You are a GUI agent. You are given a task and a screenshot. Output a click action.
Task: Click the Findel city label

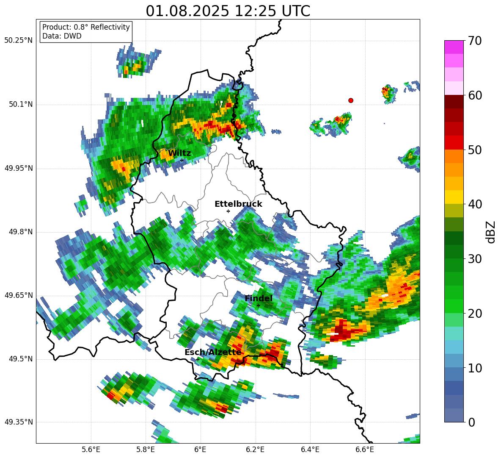tap(259, 298)
